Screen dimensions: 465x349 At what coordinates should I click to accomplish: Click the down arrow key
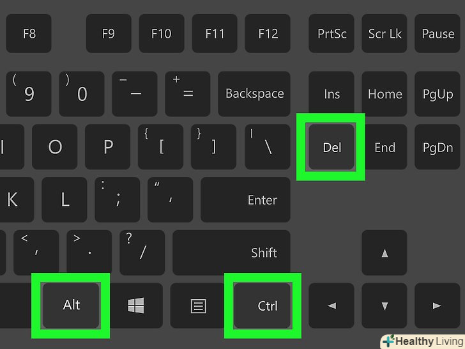tap(385, 306)
